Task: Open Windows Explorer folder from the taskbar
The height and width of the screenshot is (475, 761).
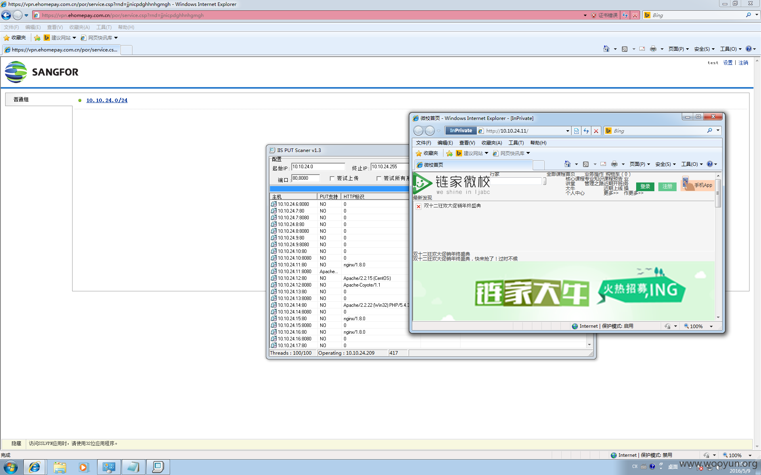Action: (x=60, y=467)
